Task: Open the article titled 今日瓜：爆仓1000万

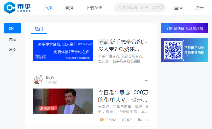Action: [x=123, y=96]
